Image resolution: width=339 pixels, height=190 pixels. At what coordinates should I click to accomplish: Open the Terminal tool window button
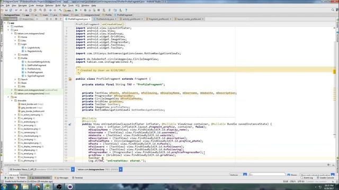click(77, 178)
